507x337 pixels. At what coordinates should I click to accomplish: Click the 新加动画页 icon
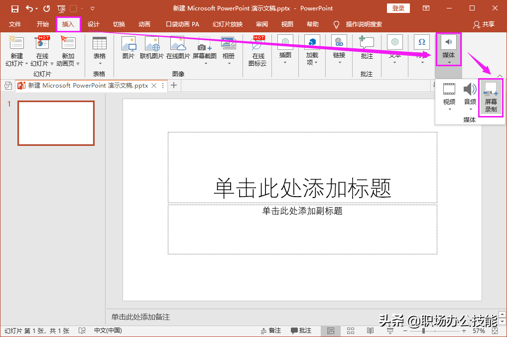click(68, 44)
